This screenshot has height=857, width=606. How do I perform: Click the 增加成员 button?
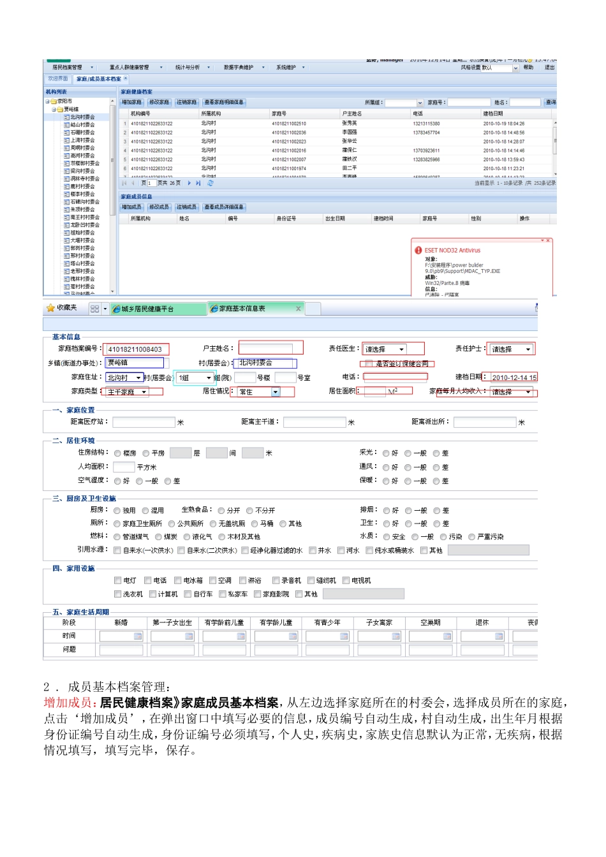(x=132, y=207)
